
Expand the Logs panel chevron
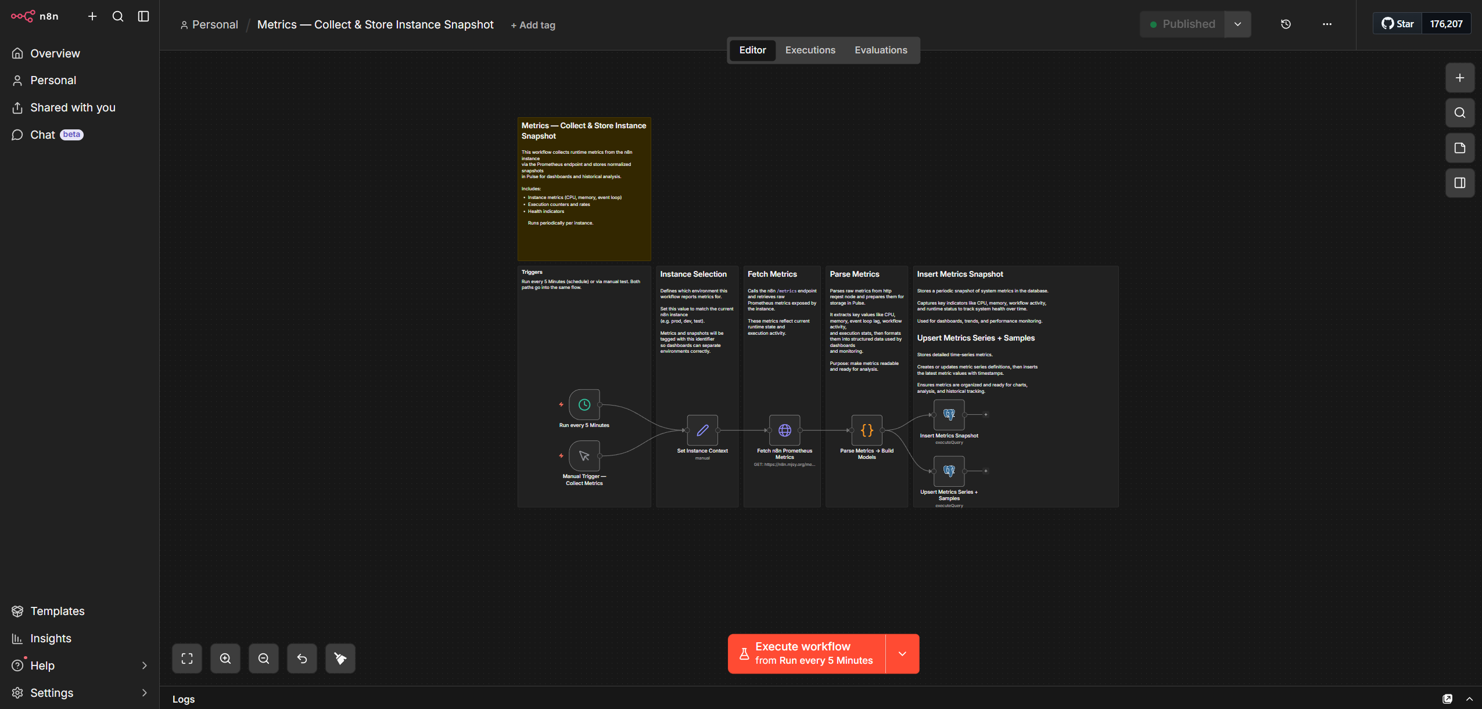(1469, 699)
